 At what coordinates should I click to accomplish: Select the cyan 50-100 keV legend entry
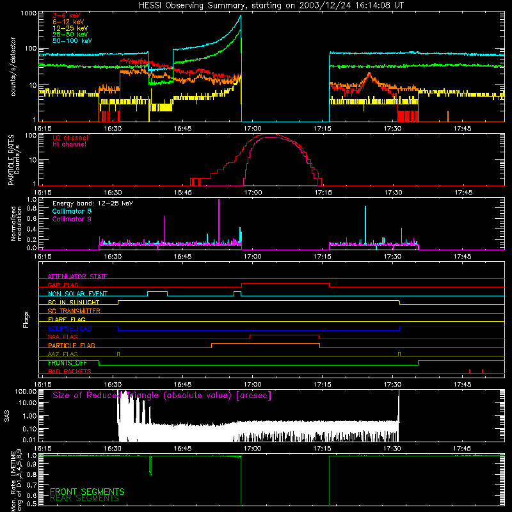pyautogui.click(x=72, y=41)
